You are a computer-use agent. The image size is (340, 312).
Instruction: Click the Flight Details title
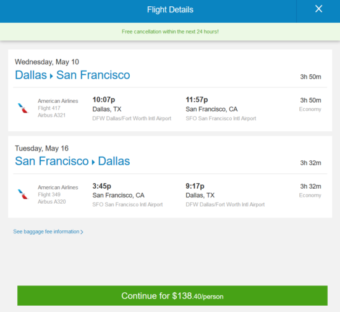pos(170,10)
